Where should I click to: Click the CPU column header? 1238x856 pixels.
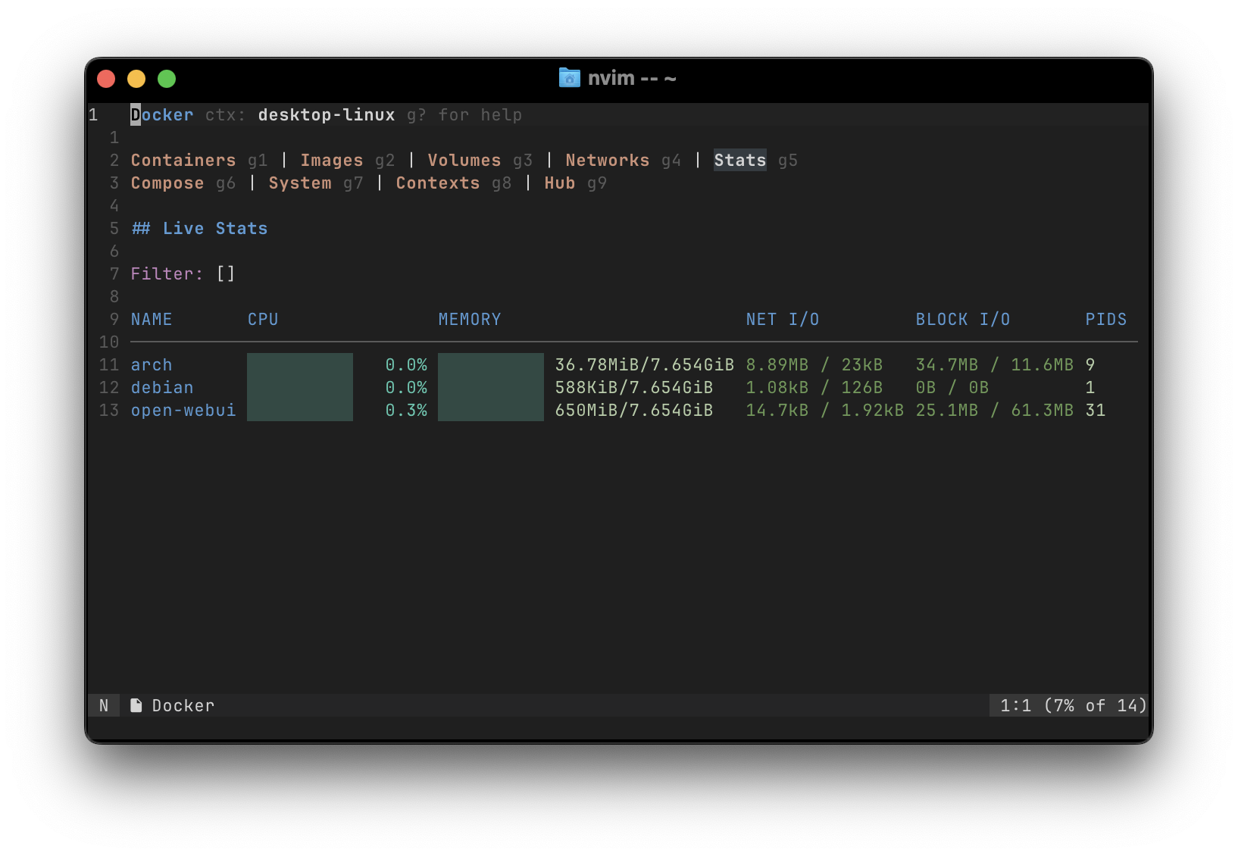pyautogui.click(x=263, y=320)
